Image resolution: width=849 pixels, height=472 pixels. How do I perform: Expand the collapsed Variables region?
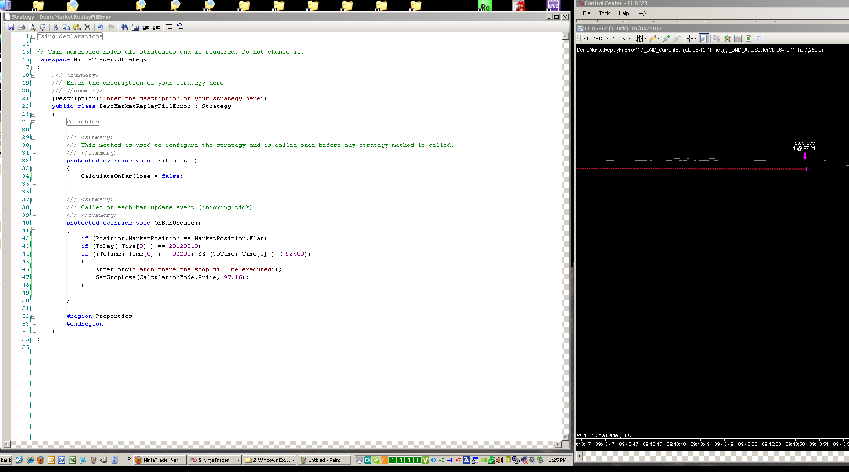tap(33, 122)
